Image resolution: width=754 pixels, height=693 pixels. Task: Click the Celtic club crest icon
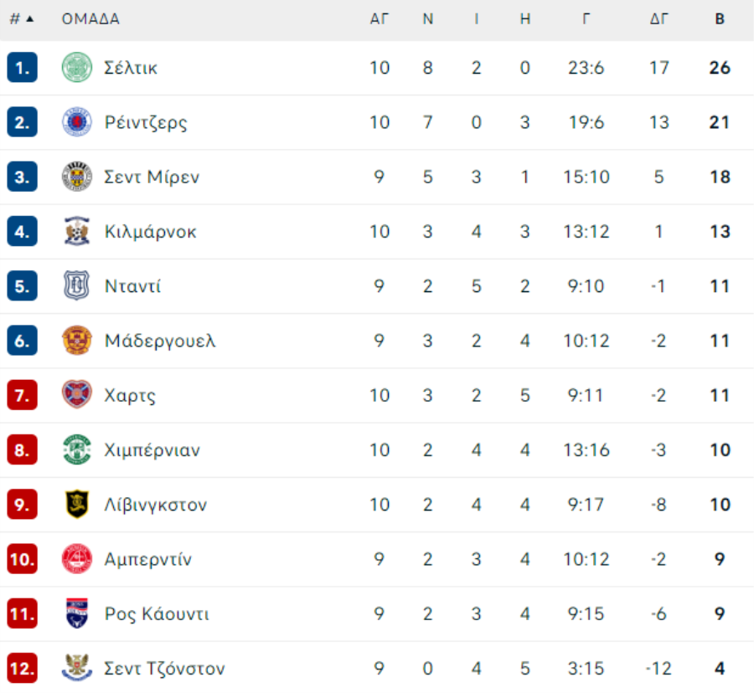[x=77, y=67]
